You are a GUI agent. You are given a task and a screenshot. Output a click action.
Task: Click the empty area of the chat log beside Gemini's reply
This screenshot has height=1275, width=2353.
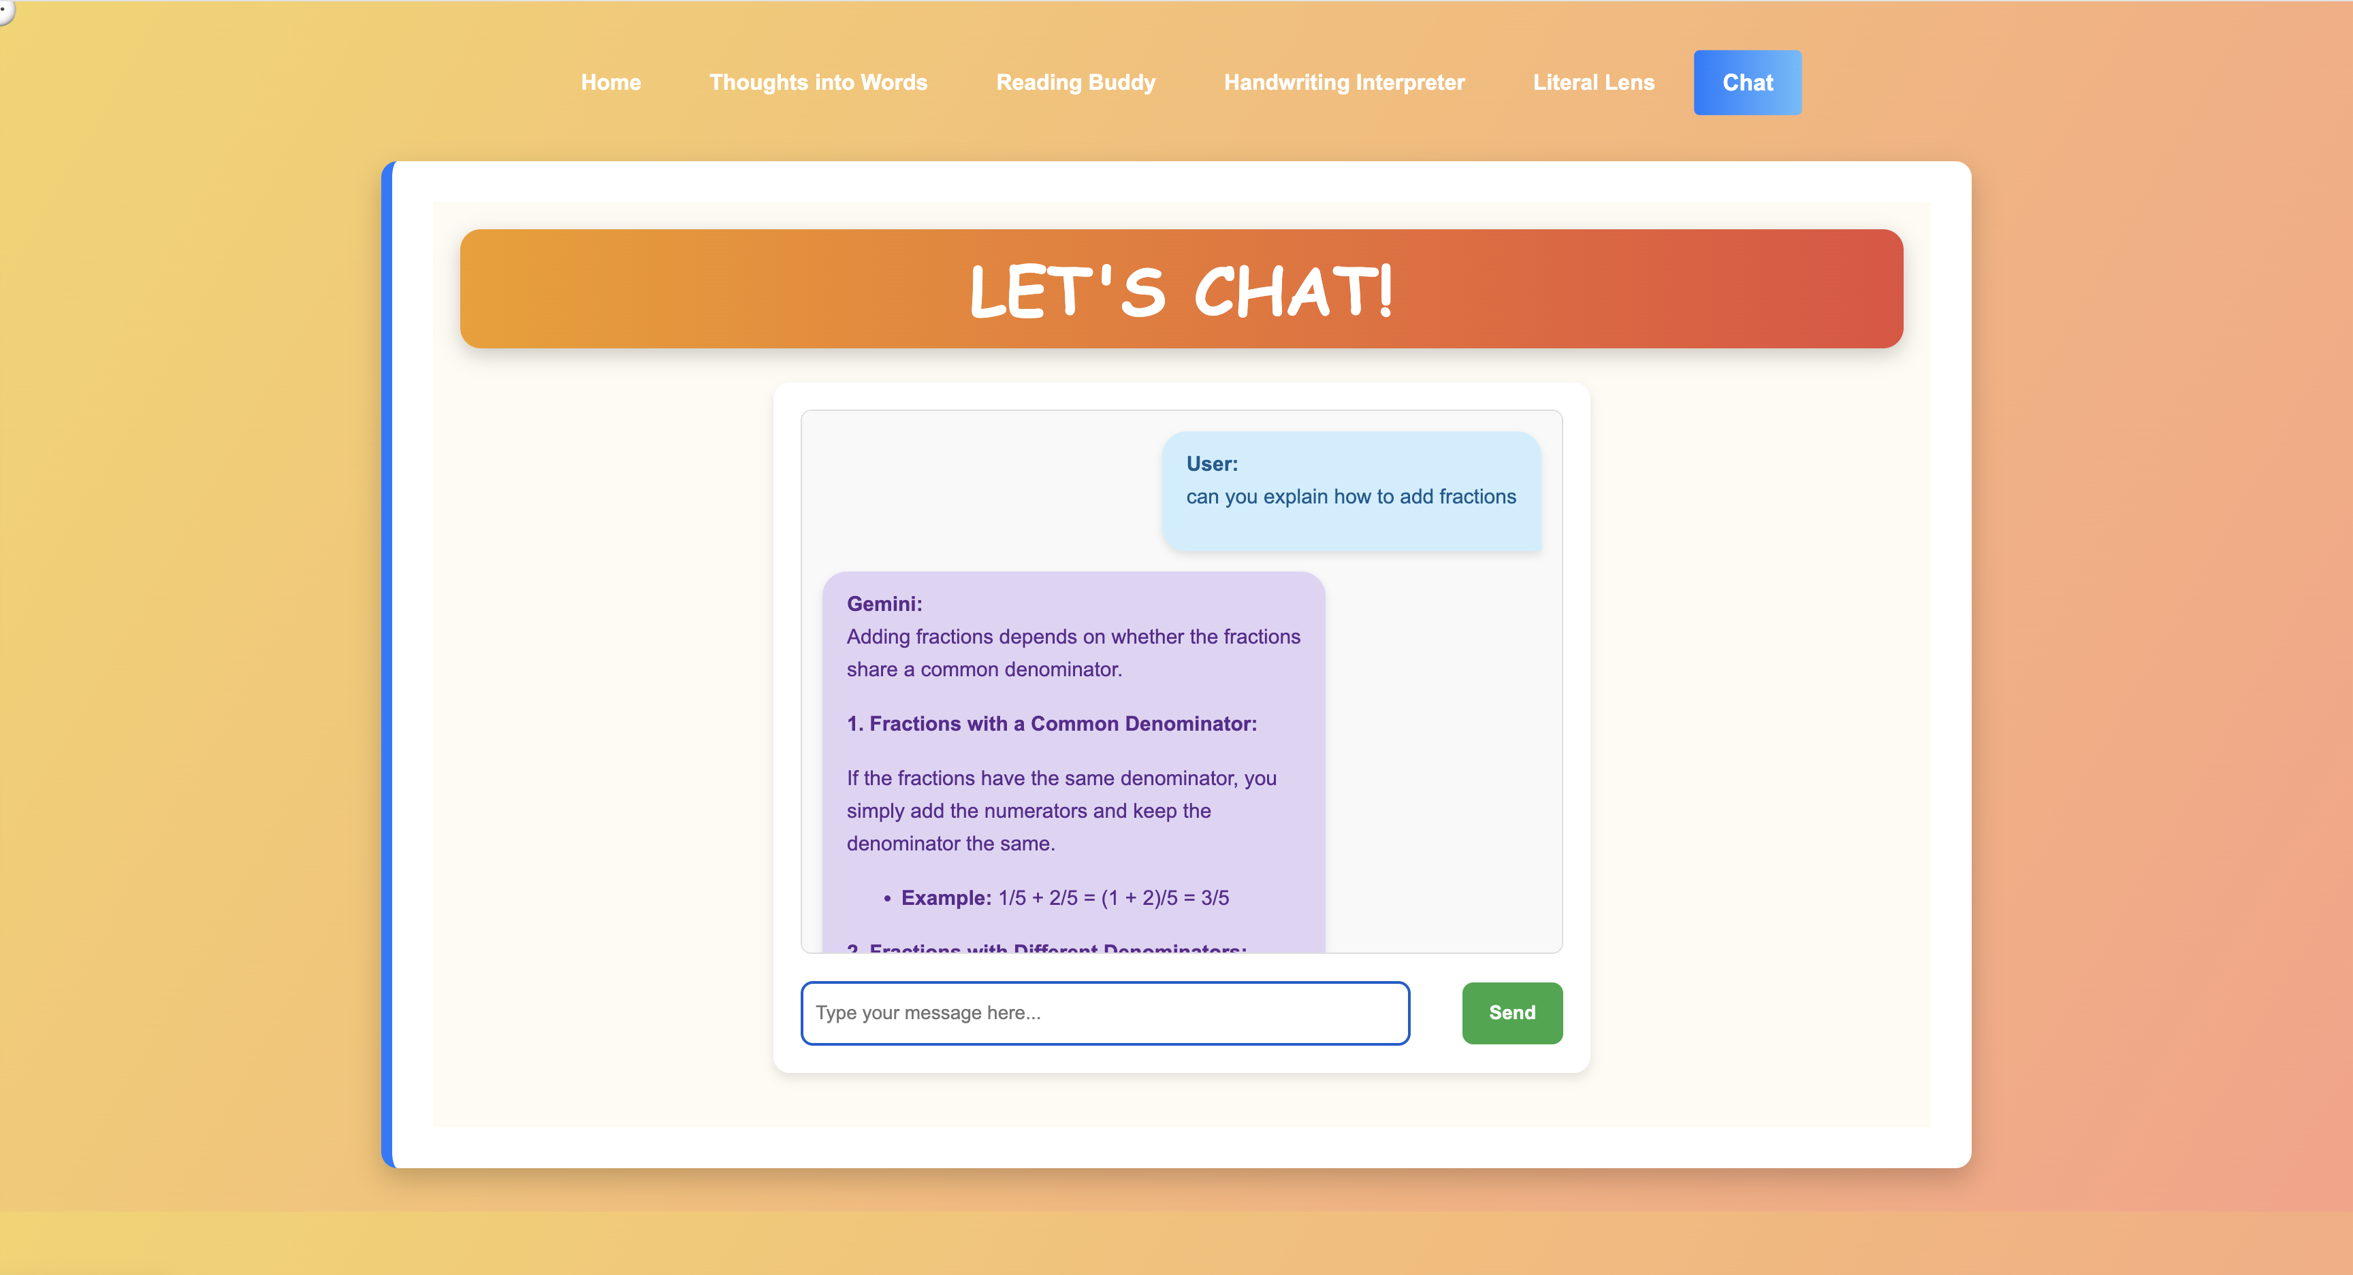(x=1443, y=757)
